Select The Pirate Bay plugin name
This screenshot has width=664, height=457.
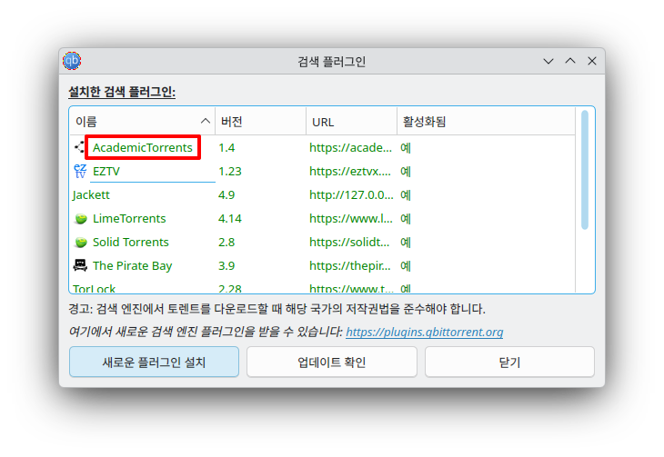point(133,266)
